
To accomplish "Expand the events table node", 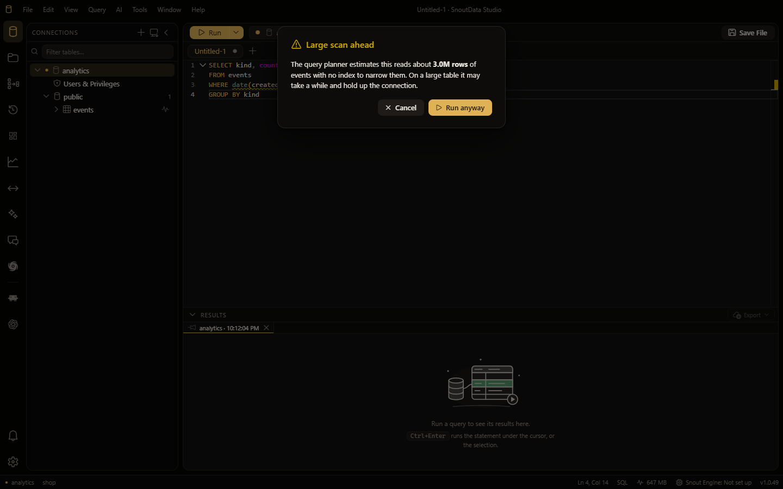I will tap(56, 109).
